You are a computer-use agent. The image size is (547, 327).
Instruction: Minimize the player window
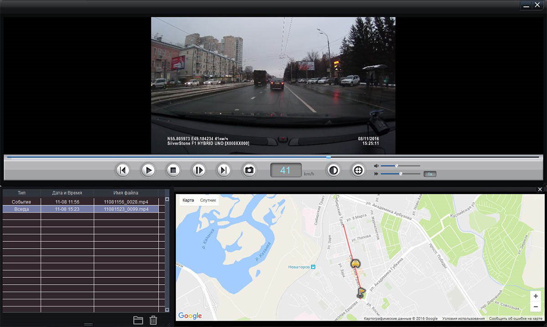click(x=526, y=6)
